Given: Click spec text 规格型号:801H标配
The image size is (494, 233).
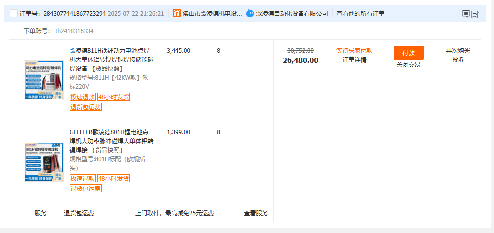Looking at the screenshot, I should [107, 163].
